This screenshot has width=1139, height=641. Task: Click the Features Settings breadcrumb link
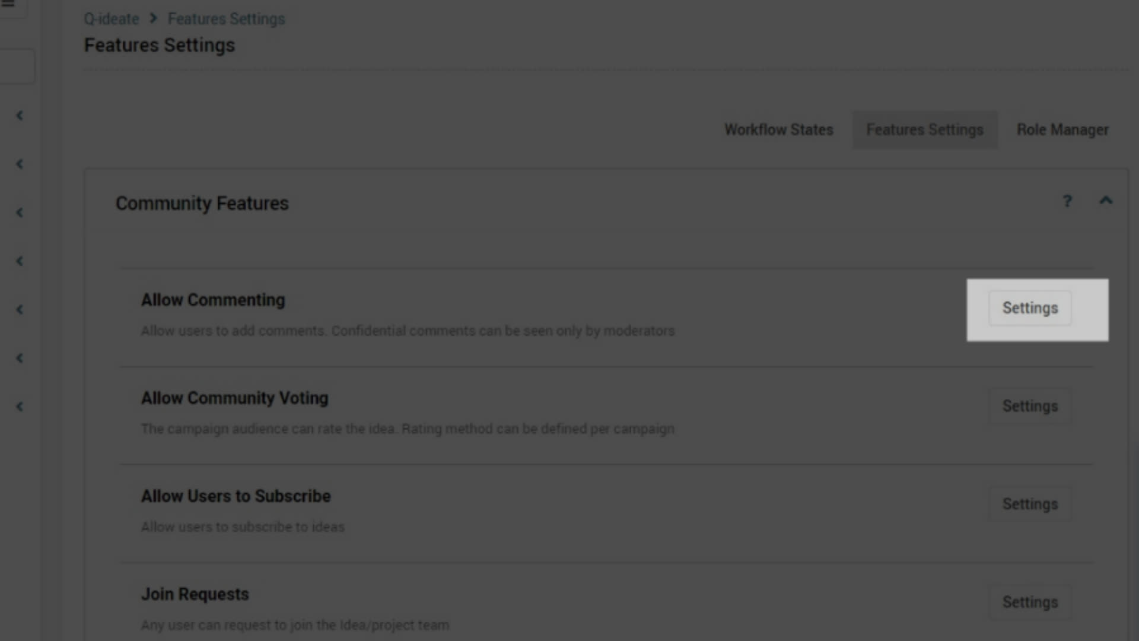[226, 19]
